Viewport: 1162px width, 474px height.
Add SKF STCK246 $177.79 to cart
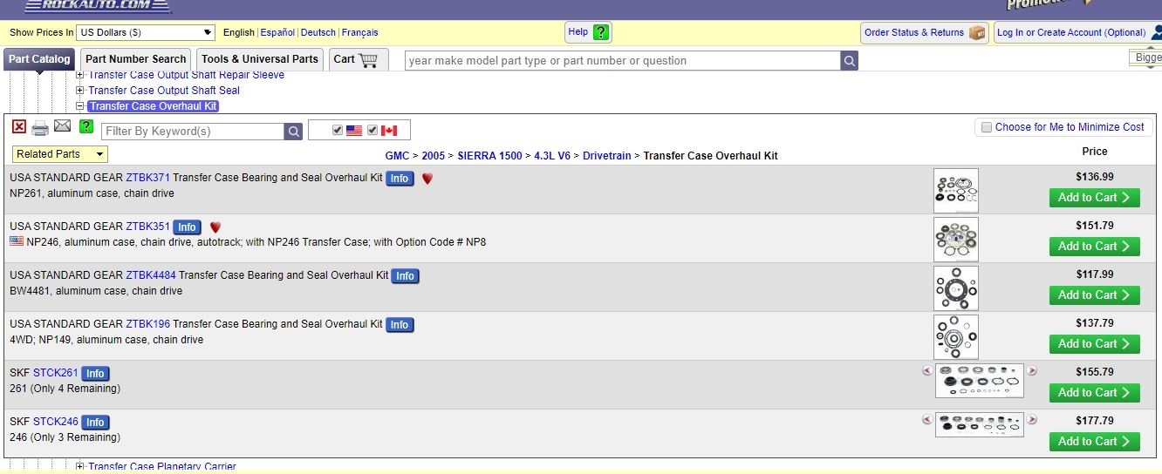point(1094,442)
